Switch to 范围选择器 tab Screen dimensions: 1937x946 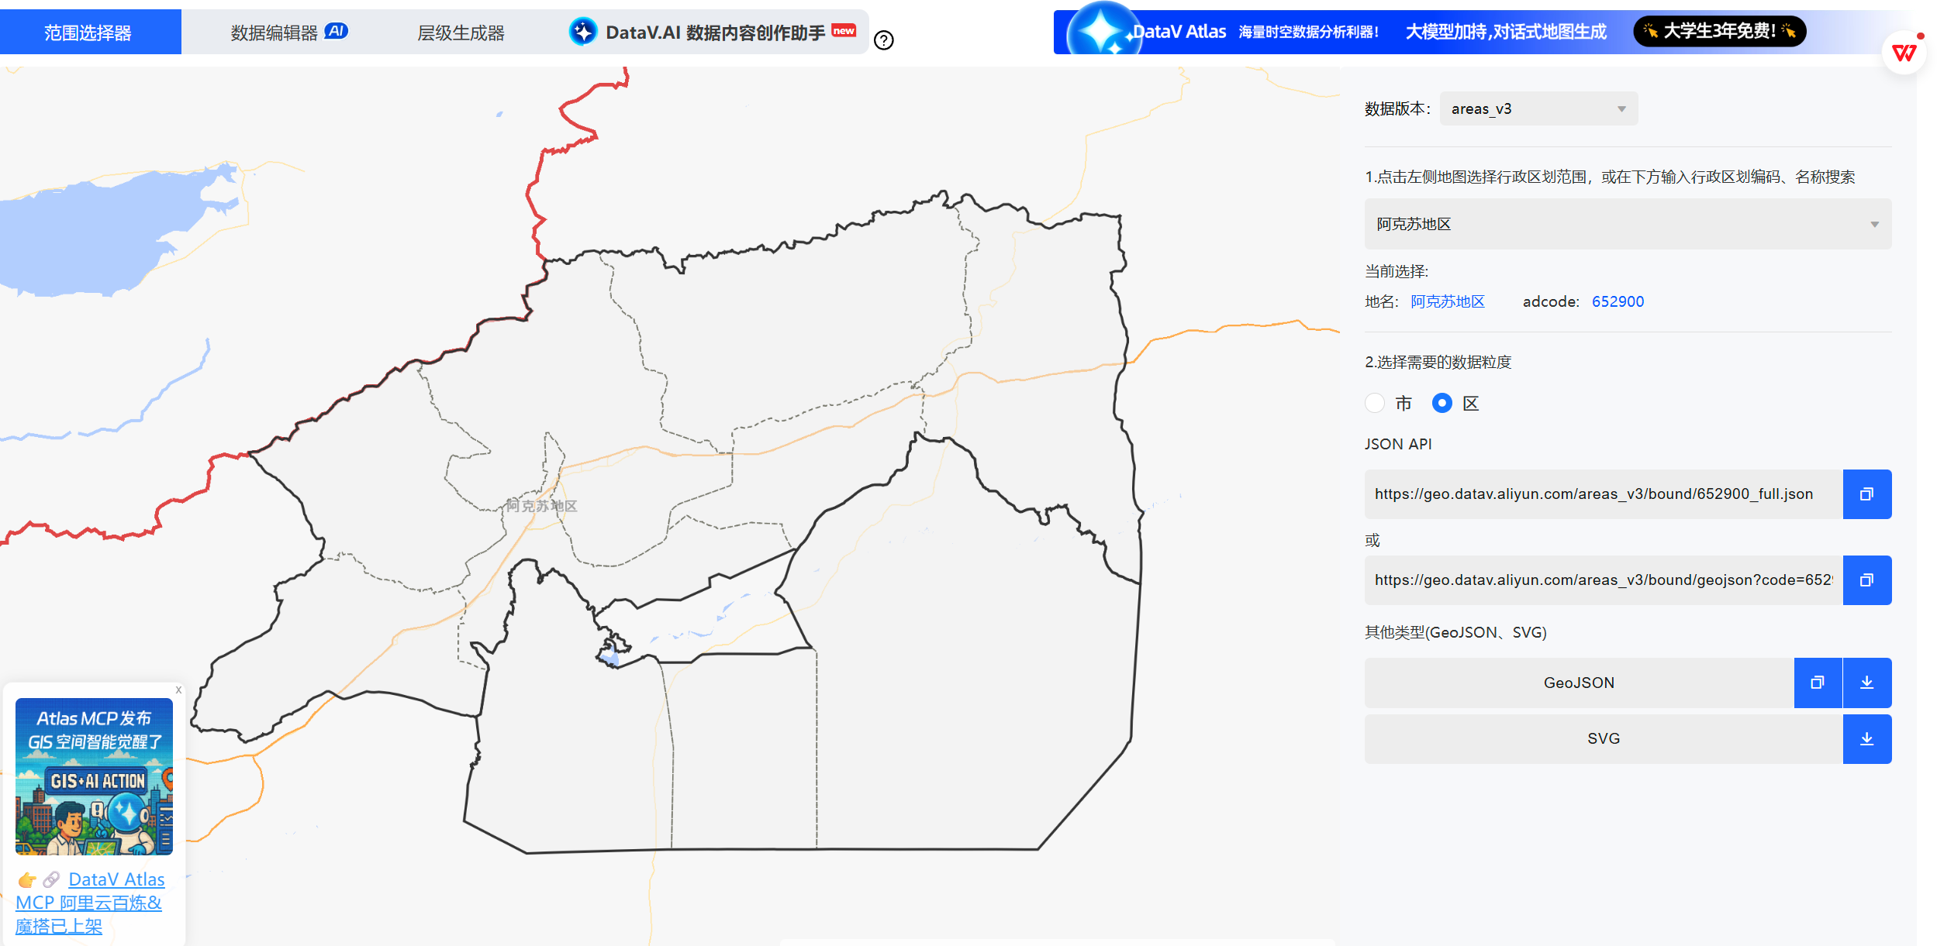90,33
